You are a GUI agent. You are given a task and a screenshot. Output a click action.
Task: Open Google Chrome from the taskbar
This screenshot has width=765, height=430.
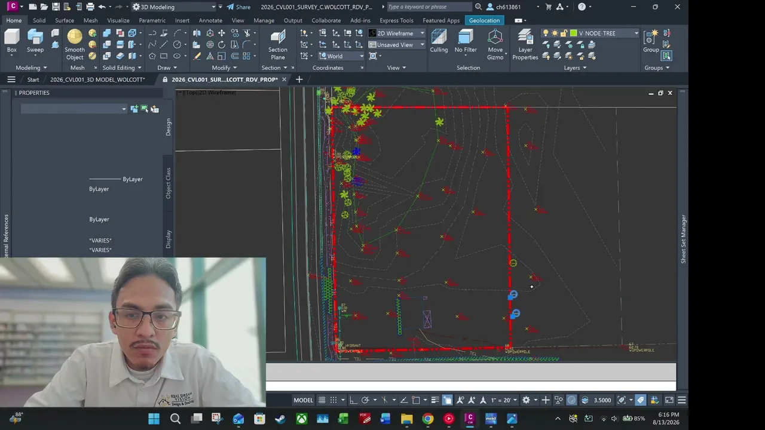[427, 419]
